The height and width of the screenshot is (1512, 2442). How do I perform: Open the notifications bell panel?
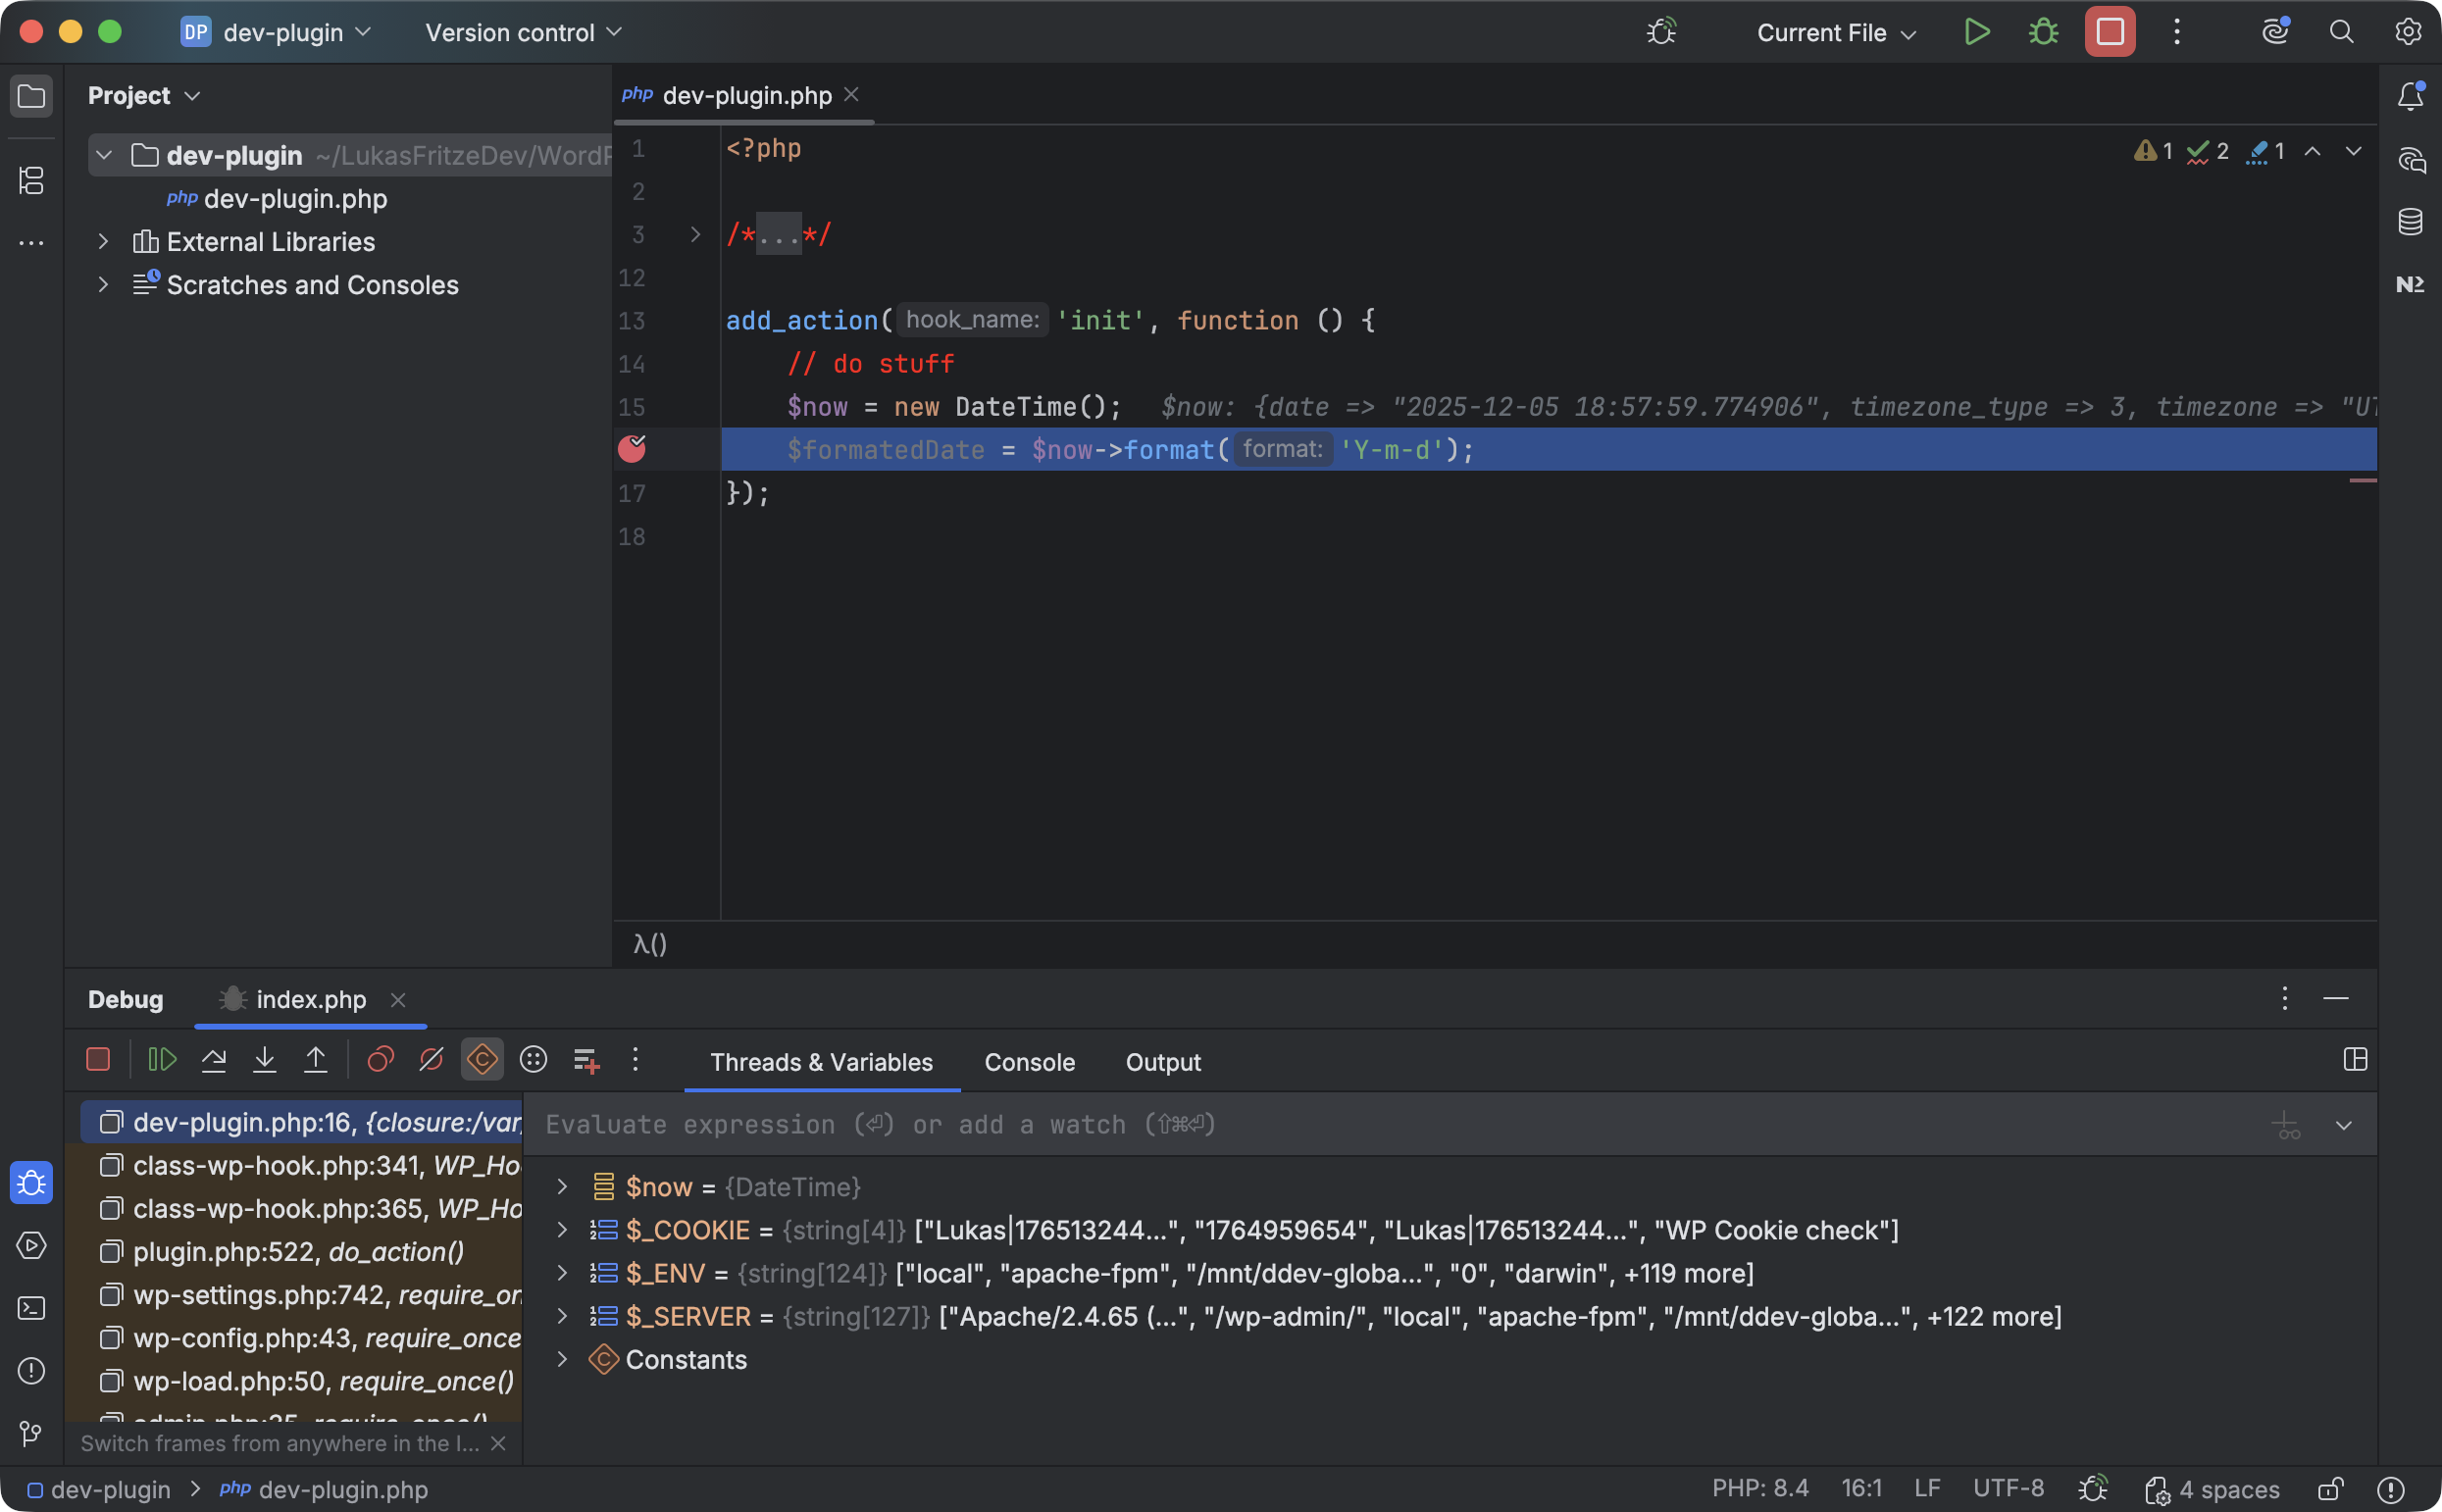[x=2410, y=95]
